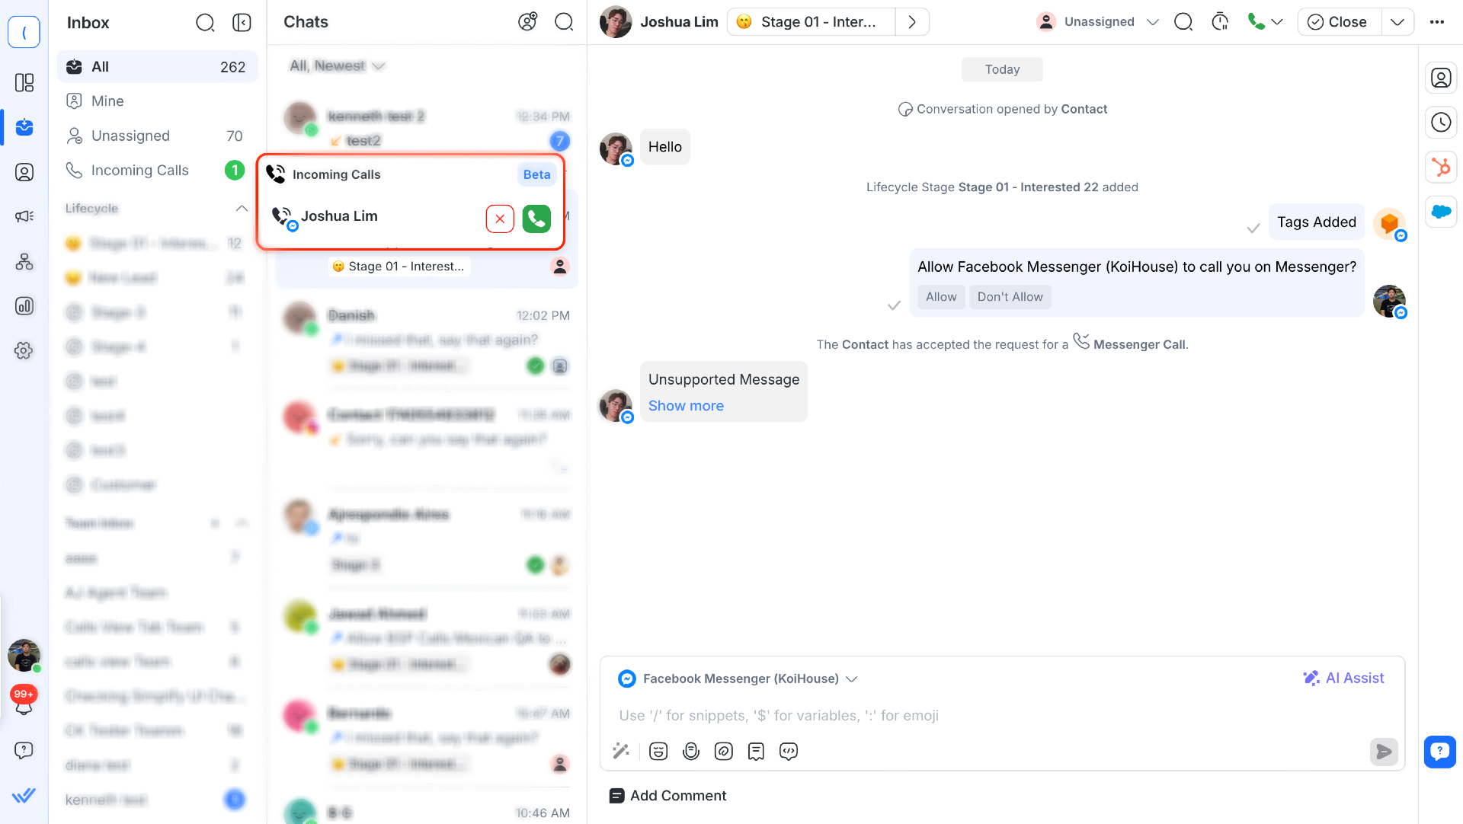Screen dimensions: 1463x824
Task: Collapse the Inbox side panel
Action: pyautogui.click(x=242, y=23)
